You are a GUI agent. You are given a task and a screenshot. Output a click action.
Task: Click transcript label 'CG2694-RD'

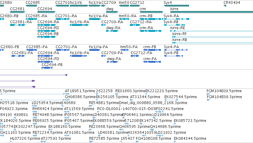click(48, 28)
